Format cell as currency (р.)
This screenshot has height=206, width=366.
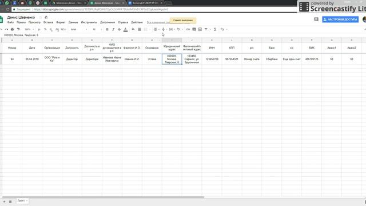tap(39, 29)
